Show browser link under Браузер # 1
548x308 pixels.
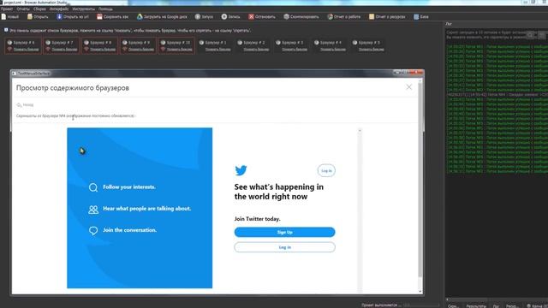point(218,50)
